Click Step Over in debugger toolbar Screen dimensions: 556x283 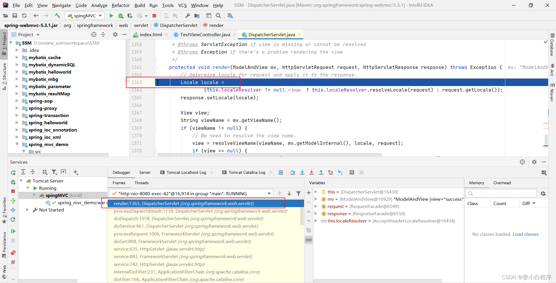click(293, 172)
